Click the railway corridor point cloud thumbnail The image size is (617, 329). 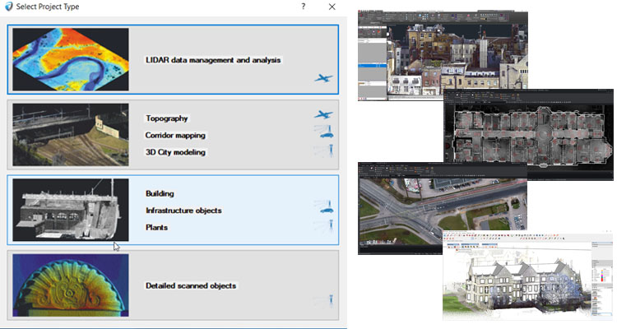click(71, 135)
